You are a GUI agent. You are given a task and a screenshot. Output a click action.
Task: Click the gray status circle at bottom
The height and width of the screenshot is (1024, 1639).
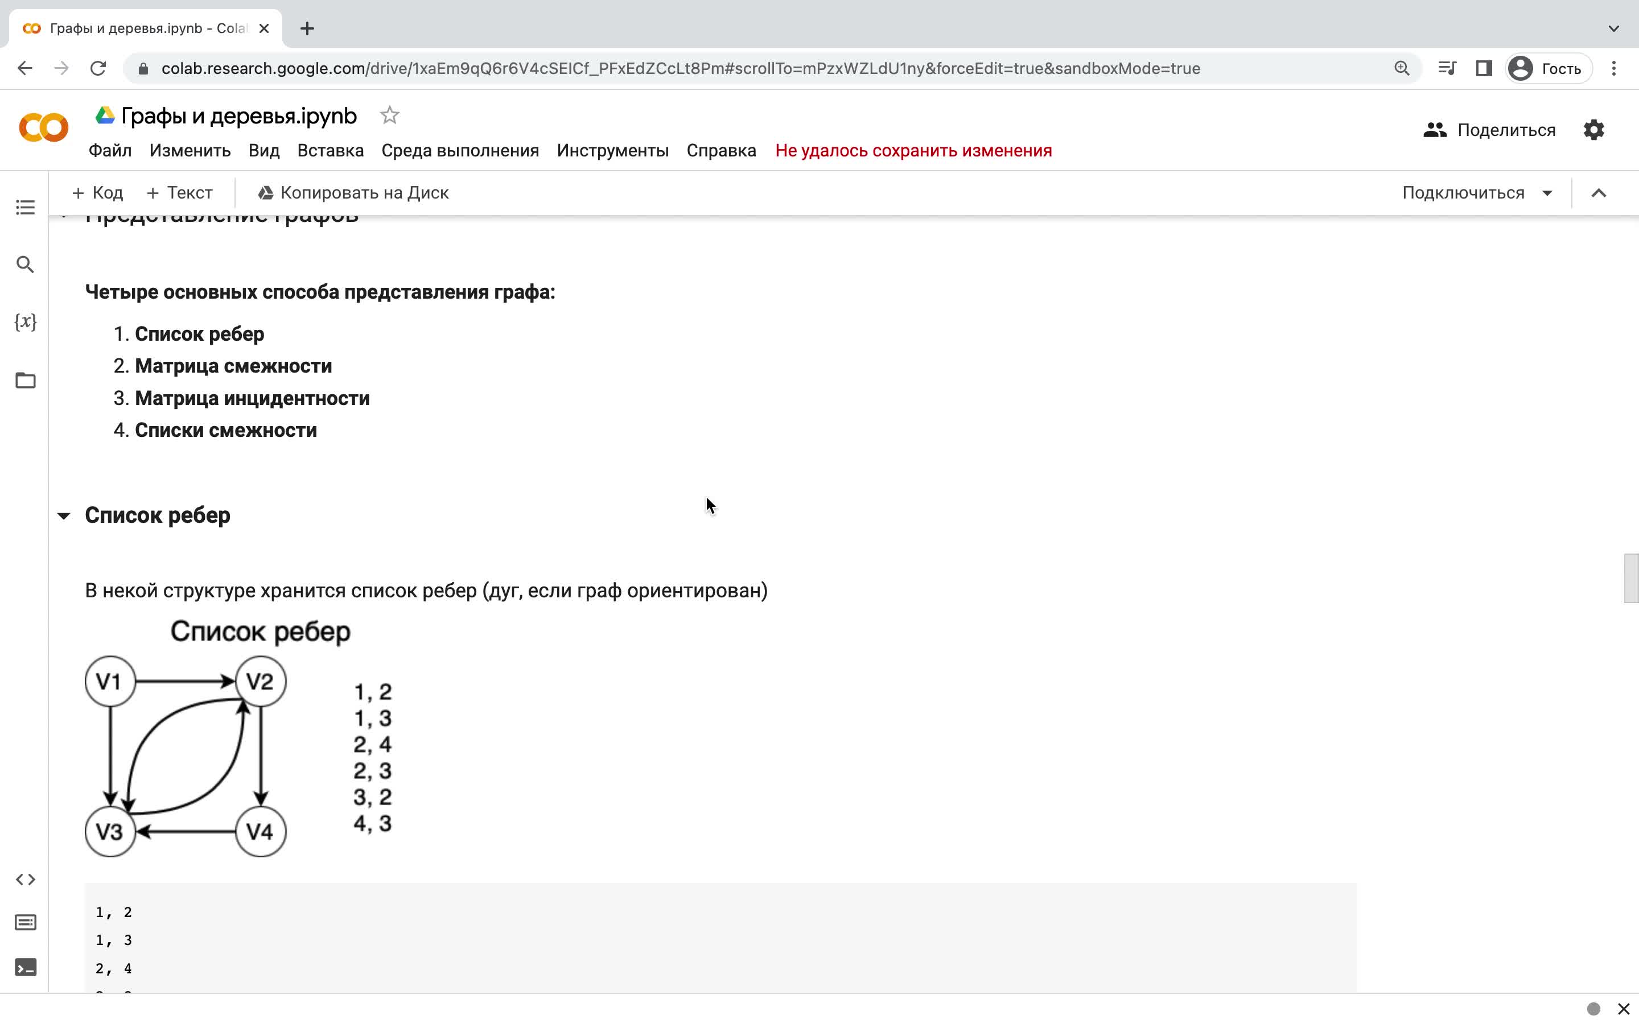(x=1593, y=1009)
